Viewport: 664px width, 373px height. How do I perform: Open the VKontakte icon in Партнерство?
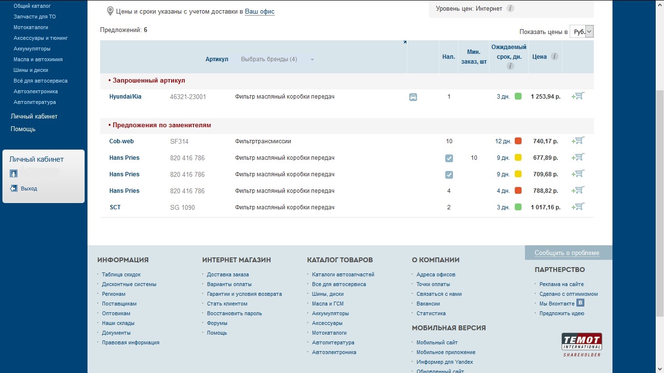click(x=580, y=303)
